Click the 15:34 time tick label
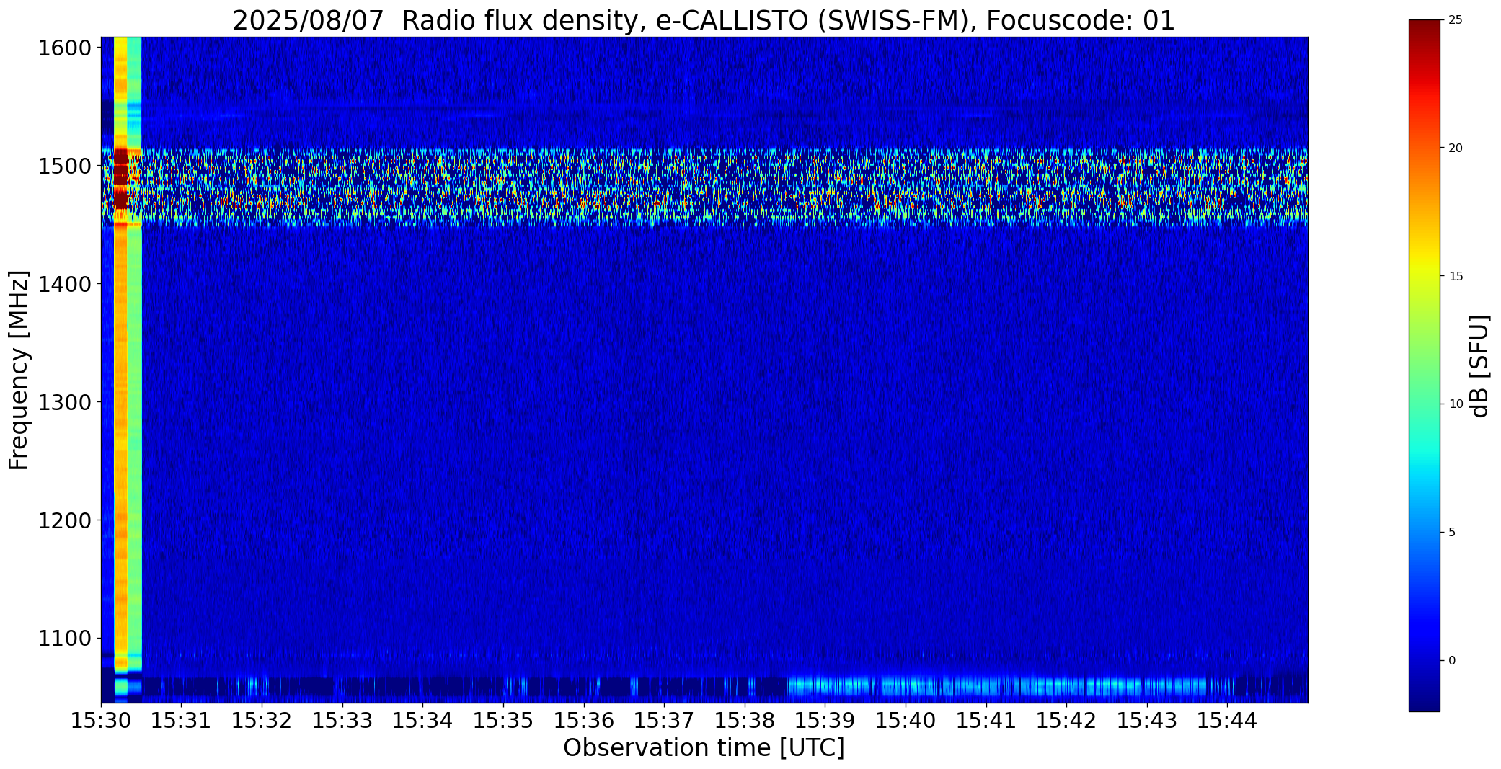The width and height of the screenshot is (1501, 769). pos(423,721)
